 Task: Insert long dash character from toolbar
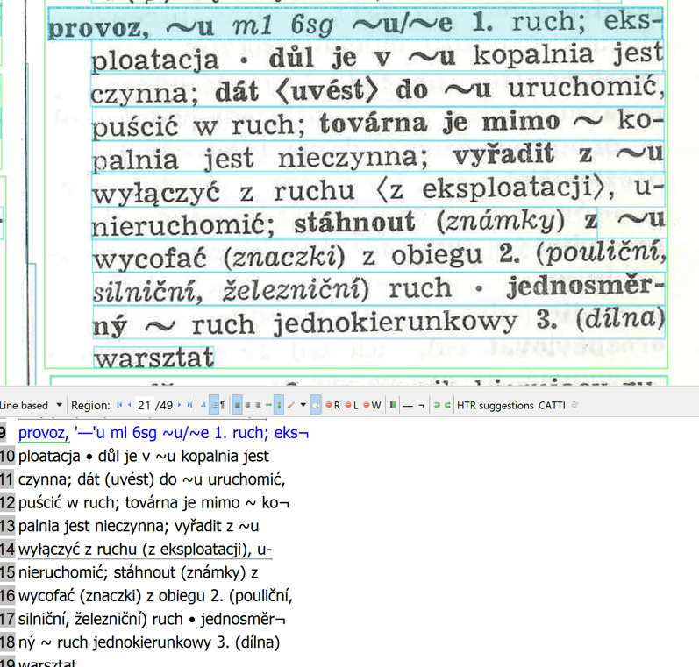pyautogui.click(x=407, y=405)
